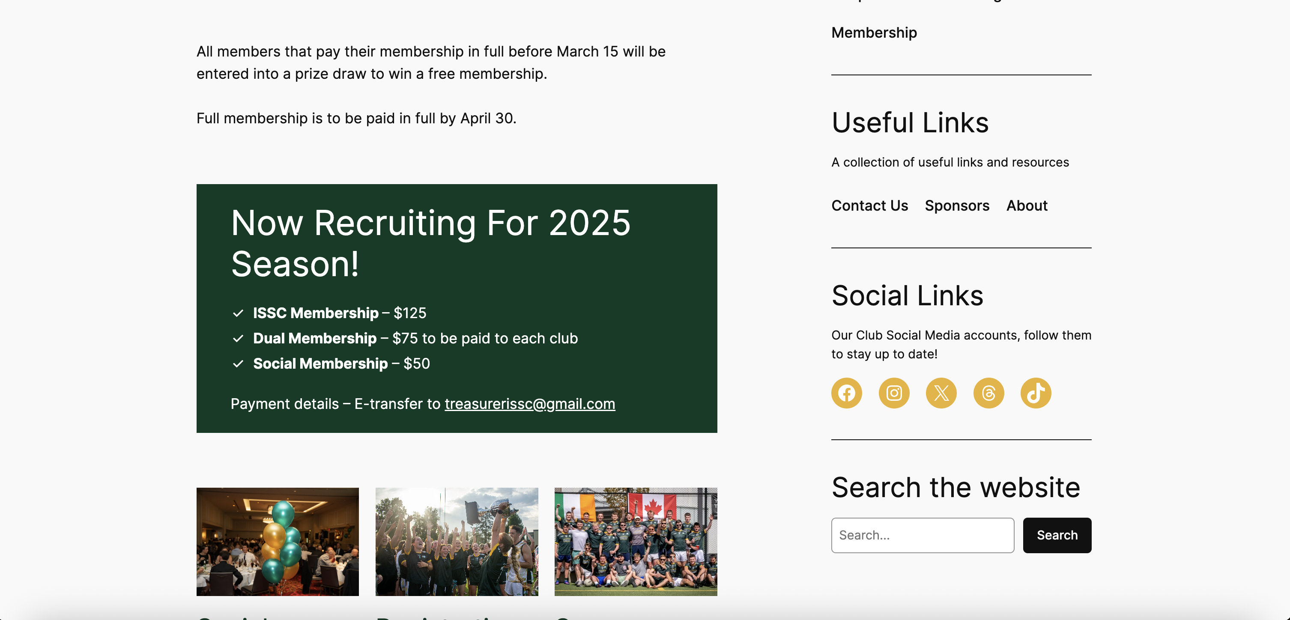Click the TikTok social icon

[x=1036, y=393]
